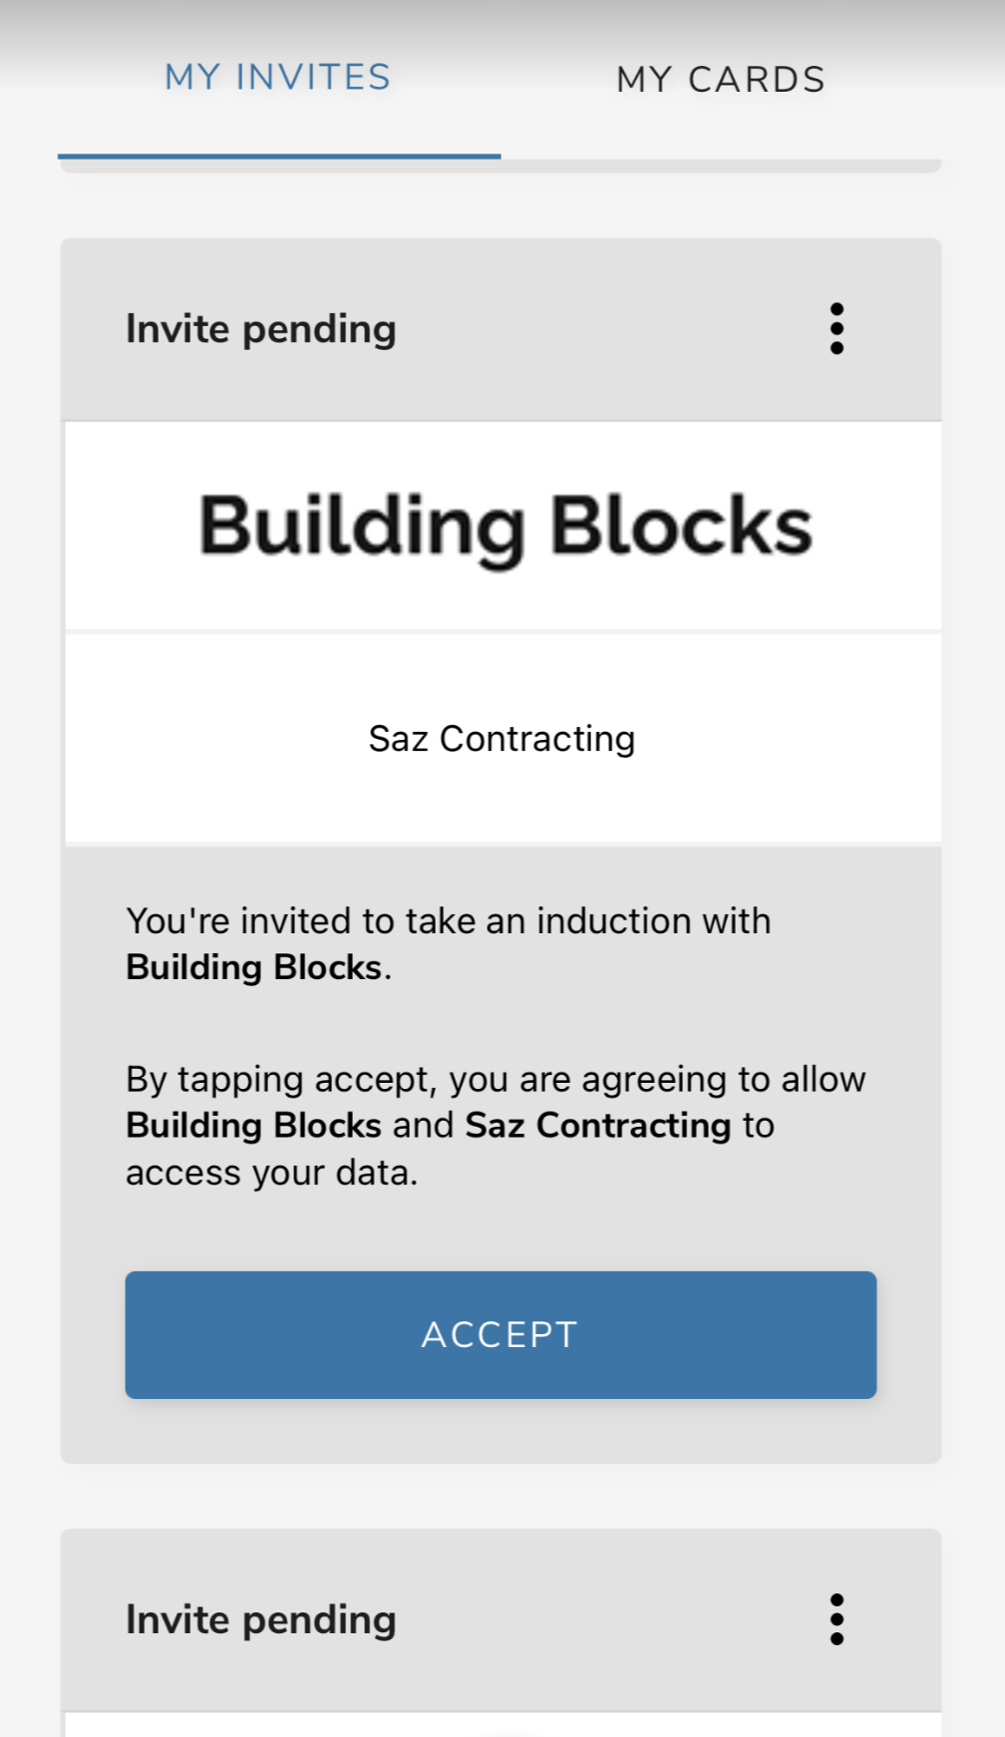
Task: Click the second Invite pending heading
Action: click(x=261, y=1619)
